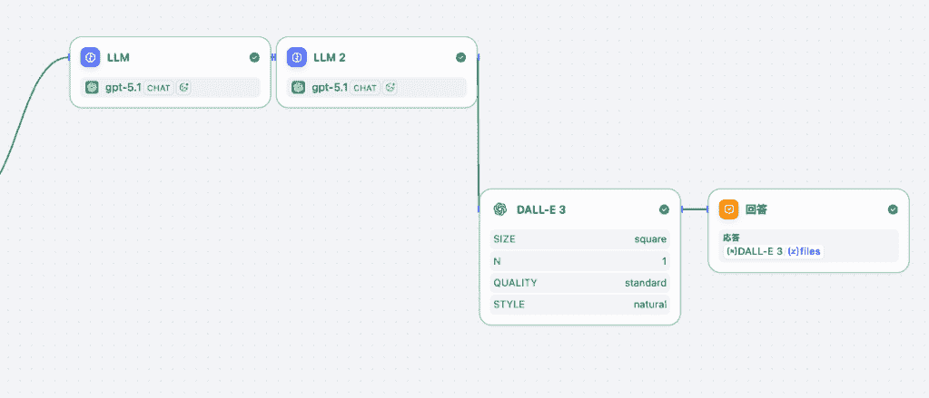Click the SIZE label in DALL-E 3 node
Image resolution: width=929 pixels, height=398 pixels.
tap(504, 239)
